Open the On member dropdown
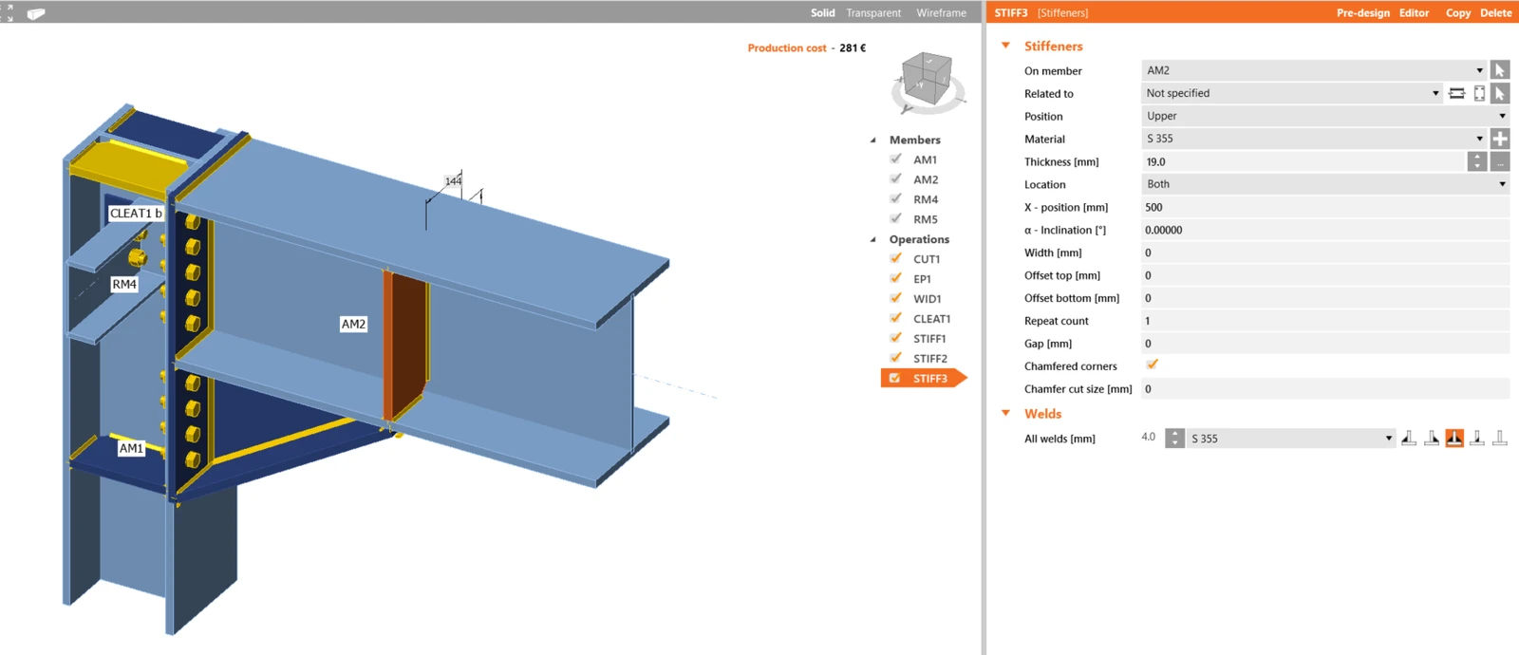The image size is (1519, 655). click(1314, 70)
